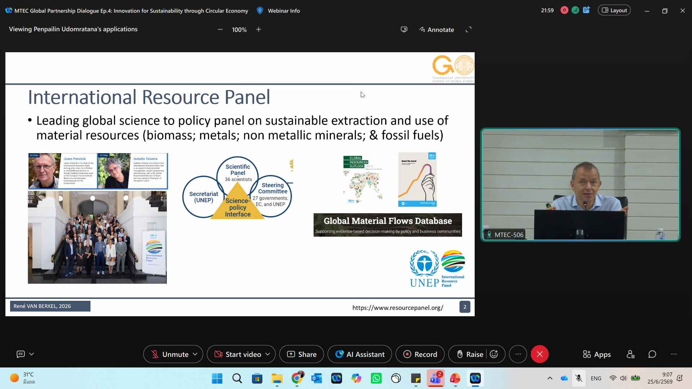Image resolution: width=692 pixels, height=389 pixels.
Task: Expand closed captions options arrow
Action: (32, 354)
